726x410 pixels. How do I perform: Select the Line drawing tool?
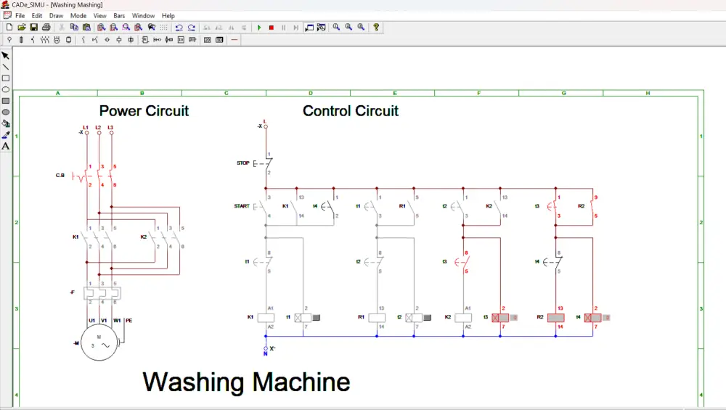coord(6,67)
